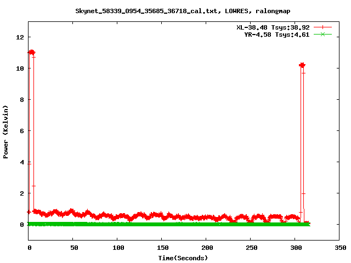Viewport: 351px width, 263px height.
Task: Click the x-axis tick label 200
Action: coord(207,248)
